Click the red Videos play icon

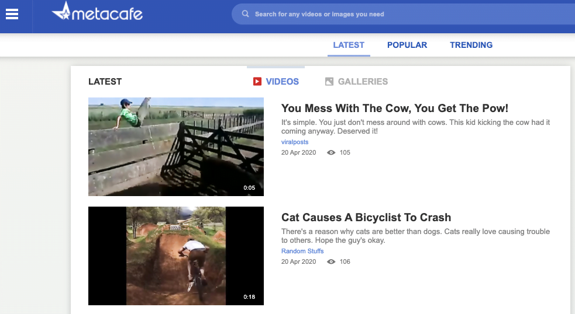click(x=257, y=81)
